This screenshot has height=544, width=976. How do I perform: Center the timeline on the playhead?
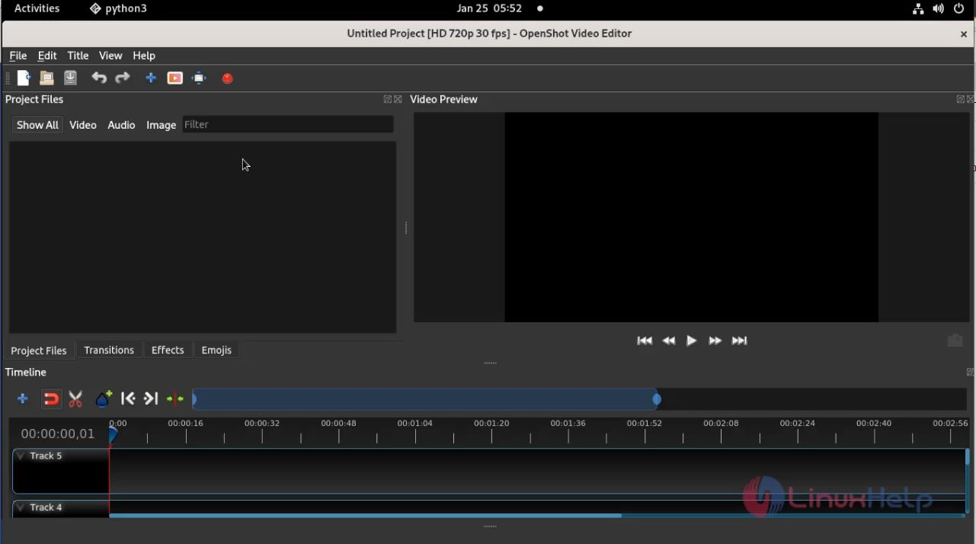click(x=175, y=398)
